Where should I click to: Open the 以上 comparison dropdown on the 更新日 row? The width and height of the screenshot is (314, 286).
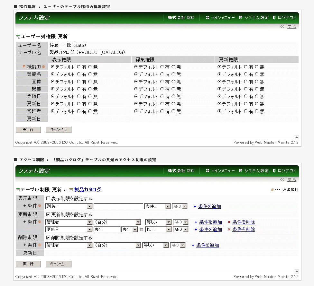coord(158,230)
